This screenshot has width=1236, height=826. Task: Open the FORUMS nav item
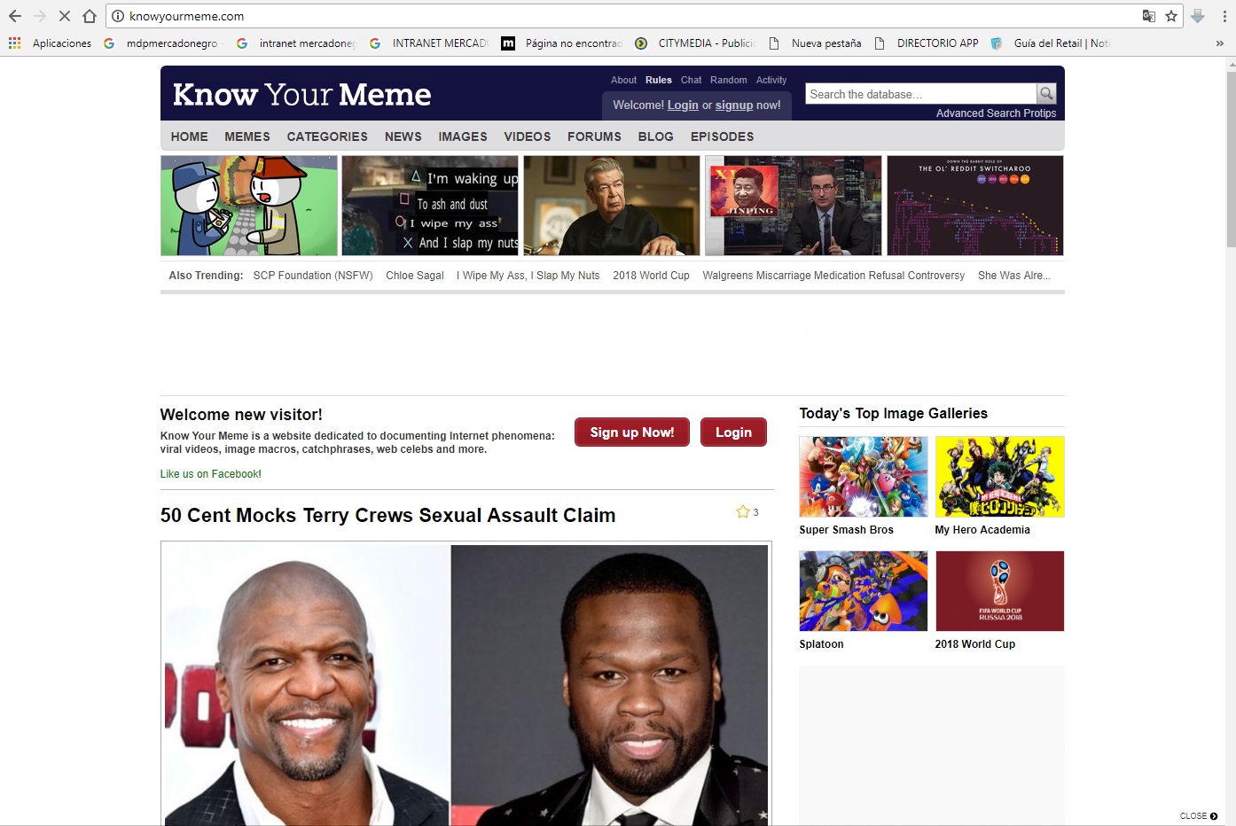tap(594, 136)
